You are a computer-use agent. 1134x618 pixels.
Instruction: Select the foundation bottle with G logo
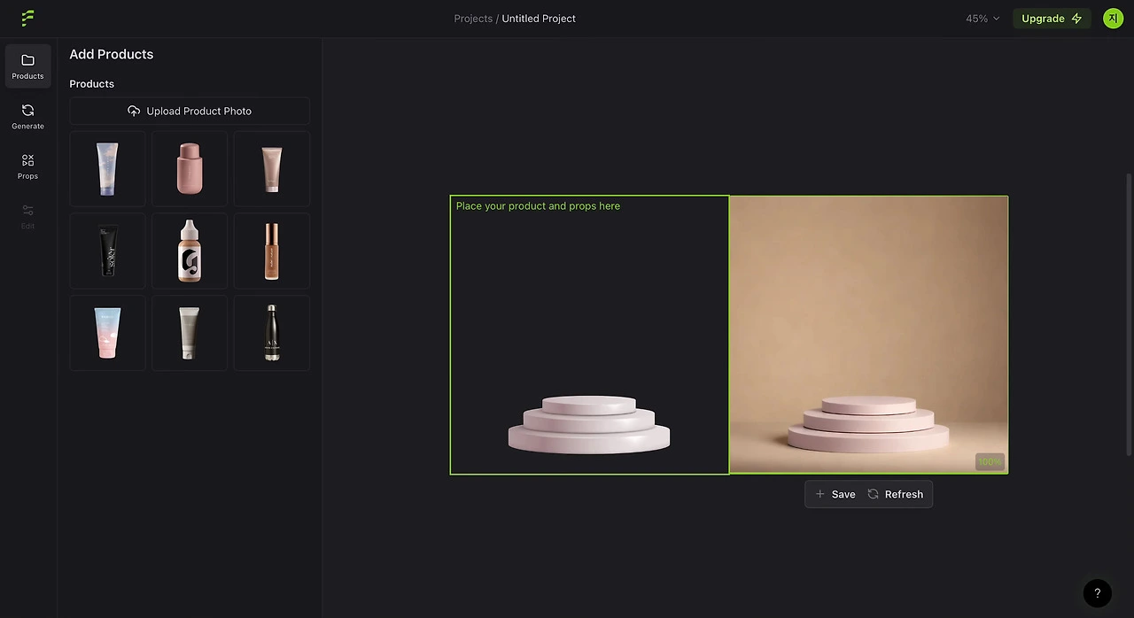(190, 251)
